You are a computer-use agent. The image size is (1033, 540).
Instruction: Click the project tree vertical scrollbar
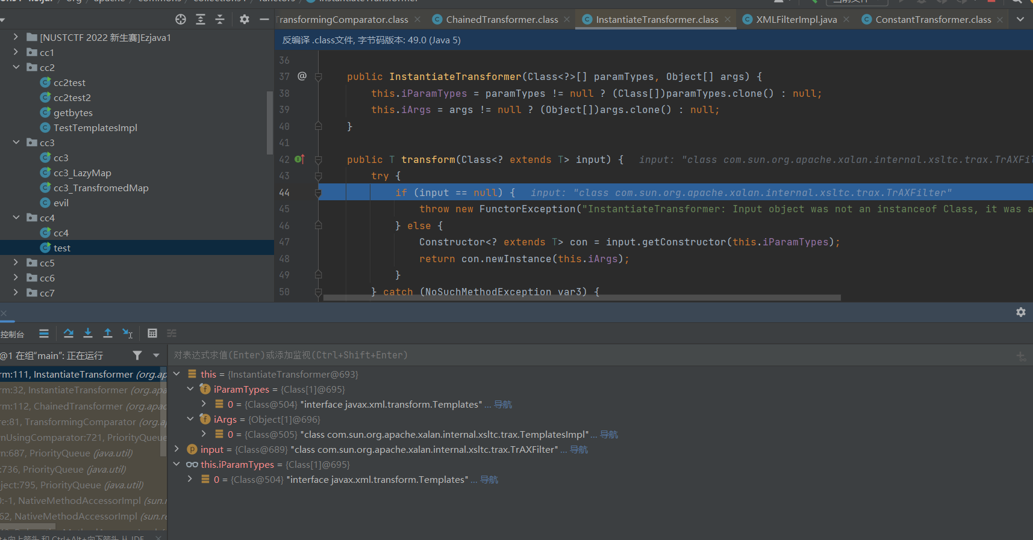click(x=270, y=123)
